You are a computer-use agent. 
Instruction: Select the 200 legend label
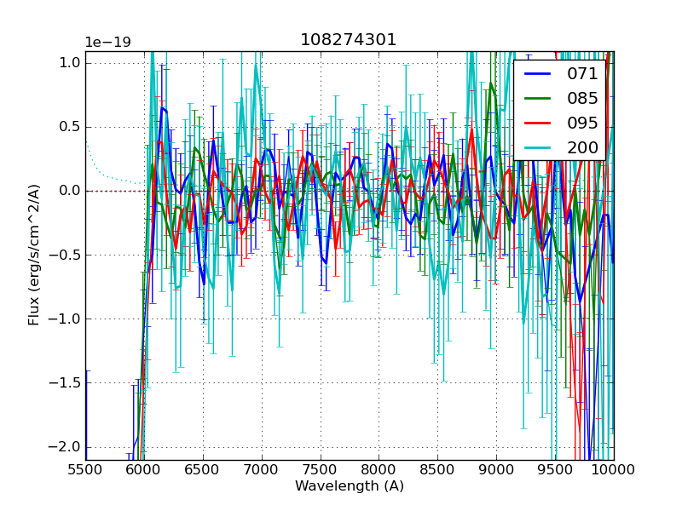click(582, 148)
